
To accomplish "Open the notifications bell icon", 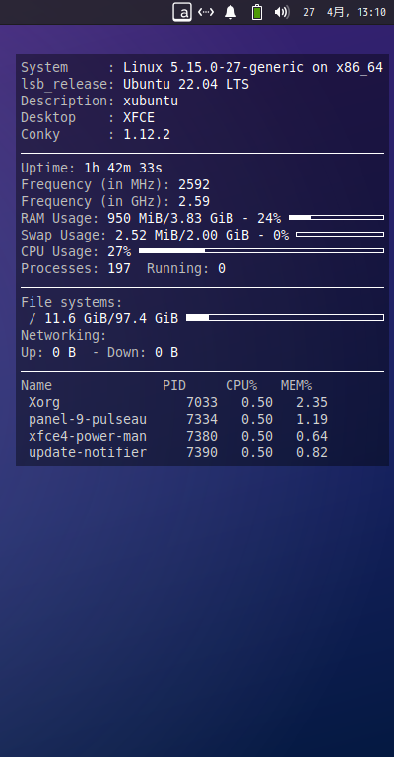I will pyautogui.click(x=230, y=12).
